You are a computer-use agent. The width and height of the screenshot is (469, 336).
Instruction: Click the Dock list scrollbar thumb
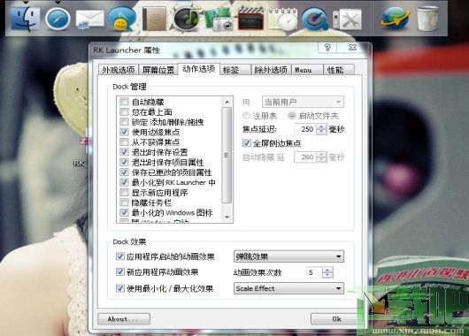click(x=227, y=155)
